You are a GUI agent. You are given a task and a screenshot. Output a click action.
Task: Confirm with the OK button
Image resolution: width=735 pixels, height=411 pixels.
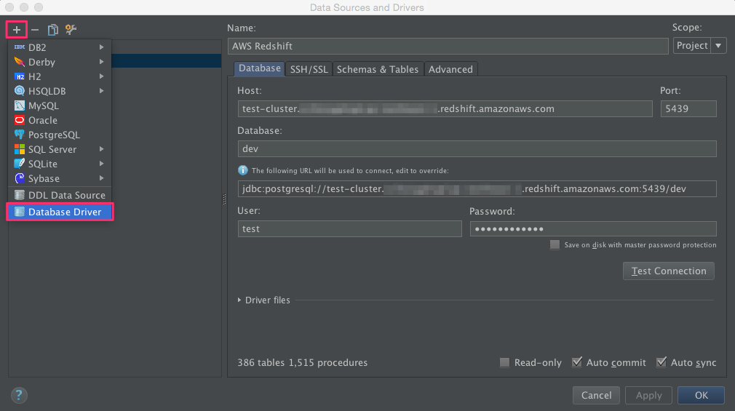pyautogui.click(x=702, y=395)
